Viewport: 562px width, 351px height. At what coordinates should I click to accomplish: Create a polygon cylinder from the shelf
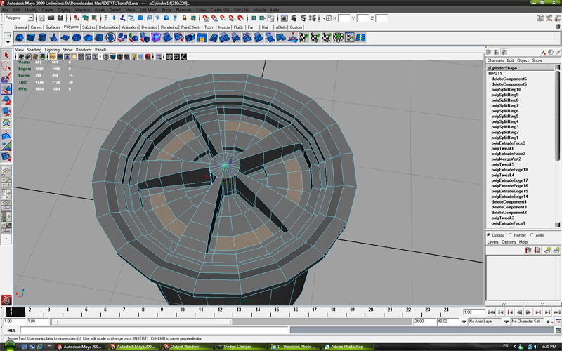pos(42,38)
